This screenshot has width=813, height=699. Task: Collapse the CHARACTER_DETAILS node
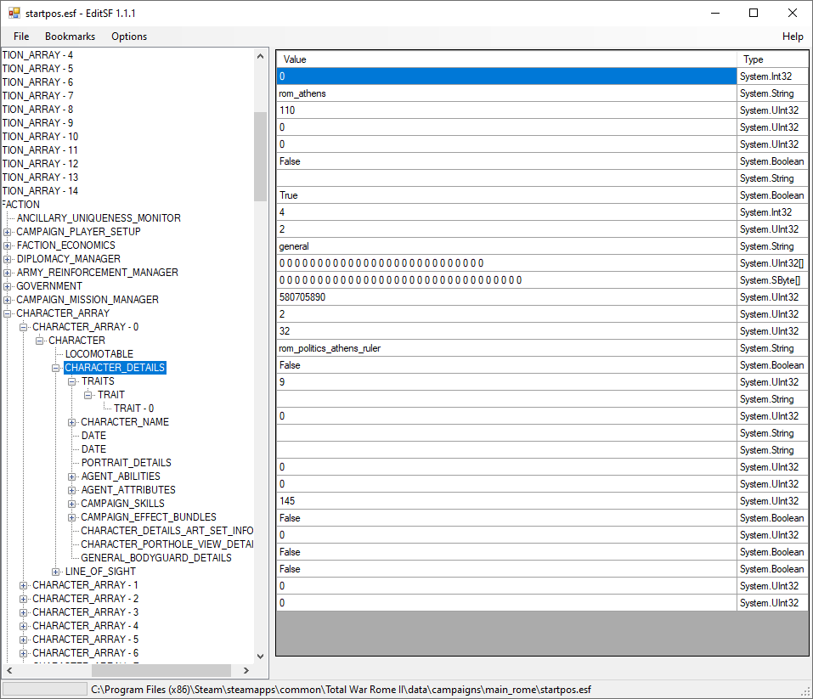(55, 368)
